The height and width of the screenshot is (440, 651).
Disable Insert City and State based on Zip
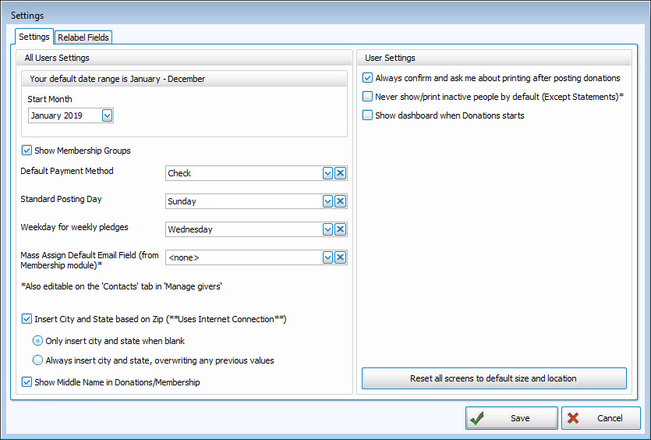(27, 319)
